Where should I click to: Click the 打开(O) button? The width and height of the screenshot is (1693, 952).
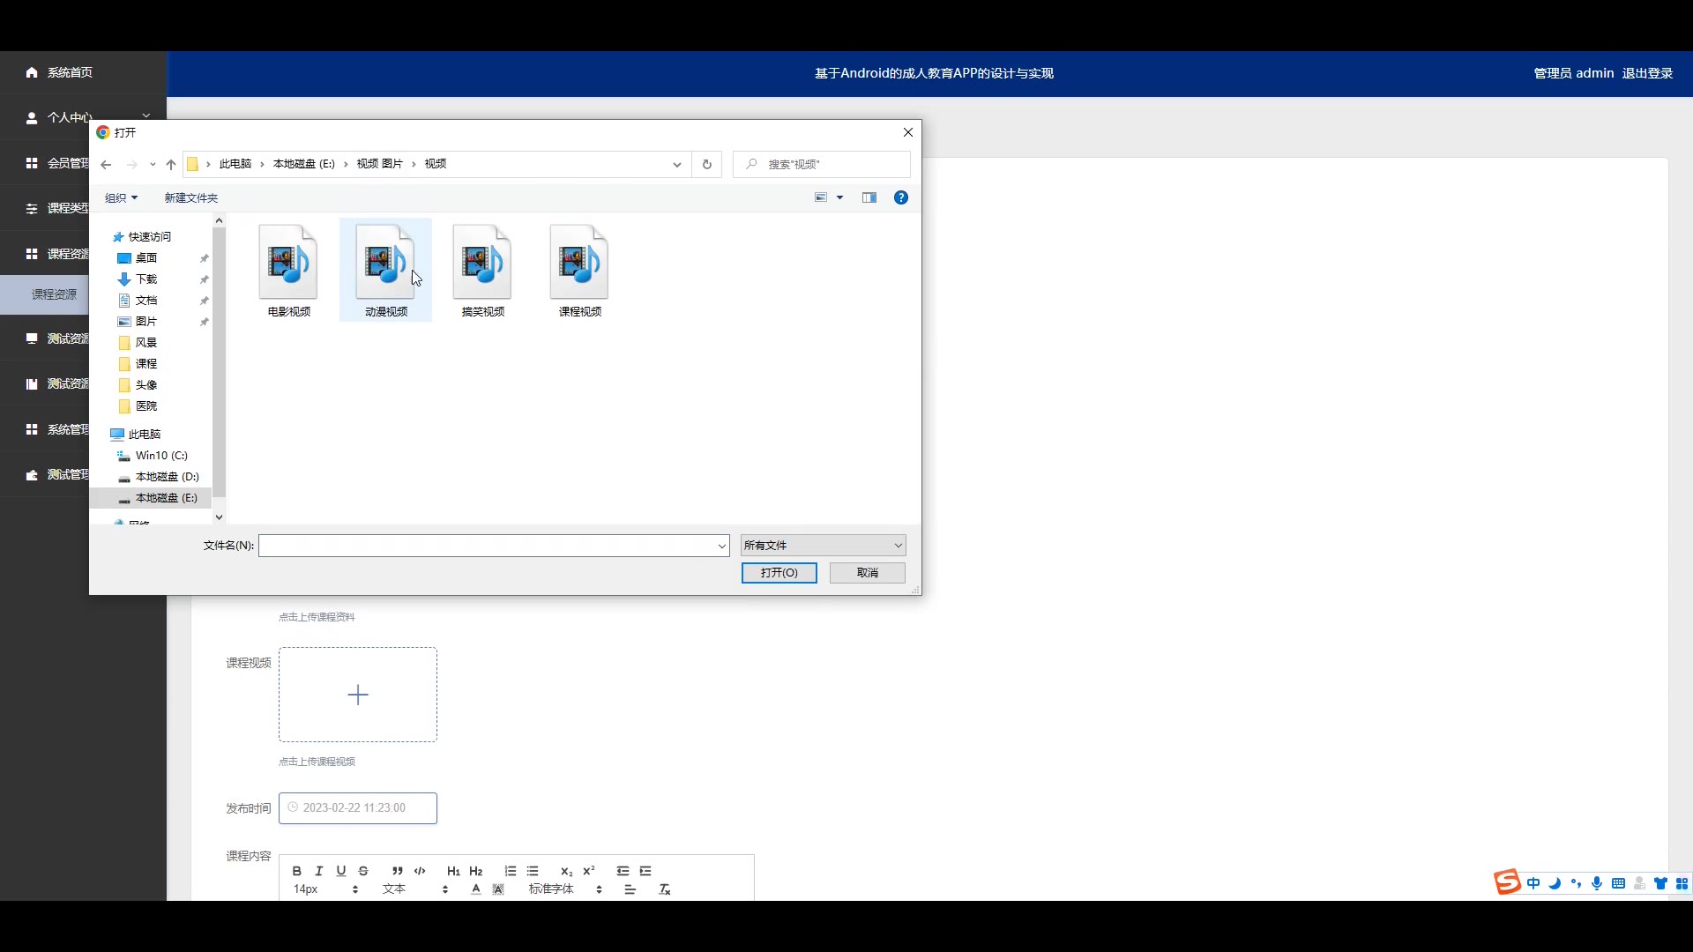tap(779, 573)
